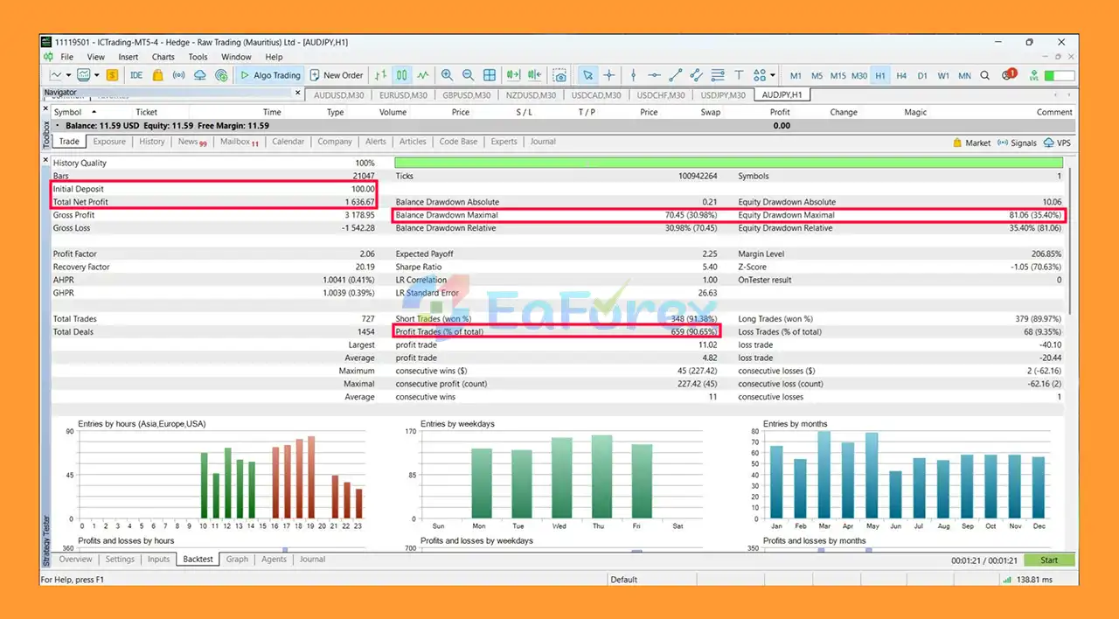
Task: Expand the chart type dropdown arrow
Action: tap(70, 75)
